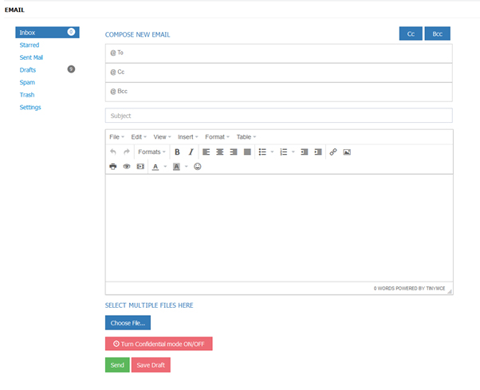Click the Redo arrow icon
The image size is (480, 390).
pyautogui.click(x=127, y=152)
